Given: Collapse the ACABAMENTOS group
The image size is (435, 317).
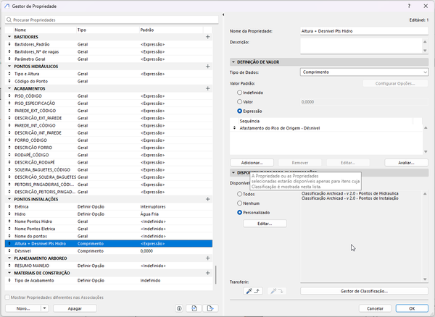Looking at the screenshot, I should click(x=9, y=88).
